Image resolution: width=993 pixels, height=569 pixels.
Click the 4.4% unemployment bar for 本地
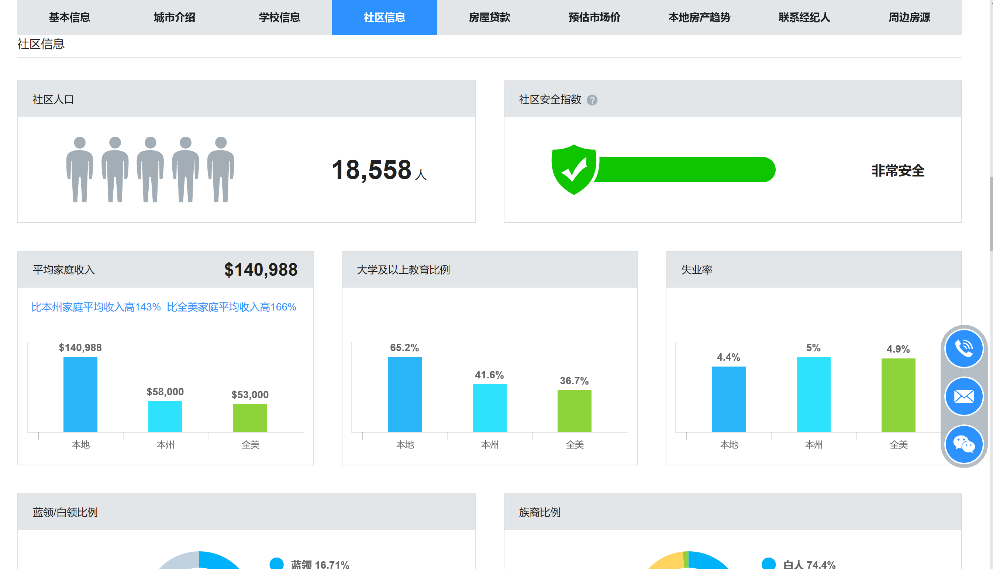[x=729, y=399]
